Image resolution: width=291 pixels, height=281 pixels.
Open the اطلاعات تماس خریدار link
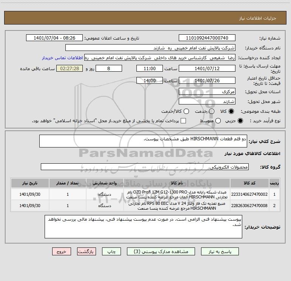[x=62, y=58]
